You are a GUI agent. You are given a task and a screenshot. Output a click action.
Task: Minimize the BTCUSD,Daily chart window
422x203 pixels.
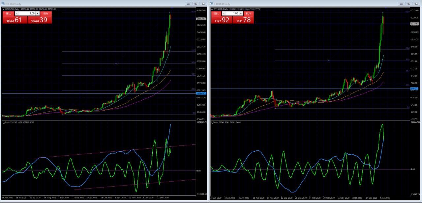point(188,4)
